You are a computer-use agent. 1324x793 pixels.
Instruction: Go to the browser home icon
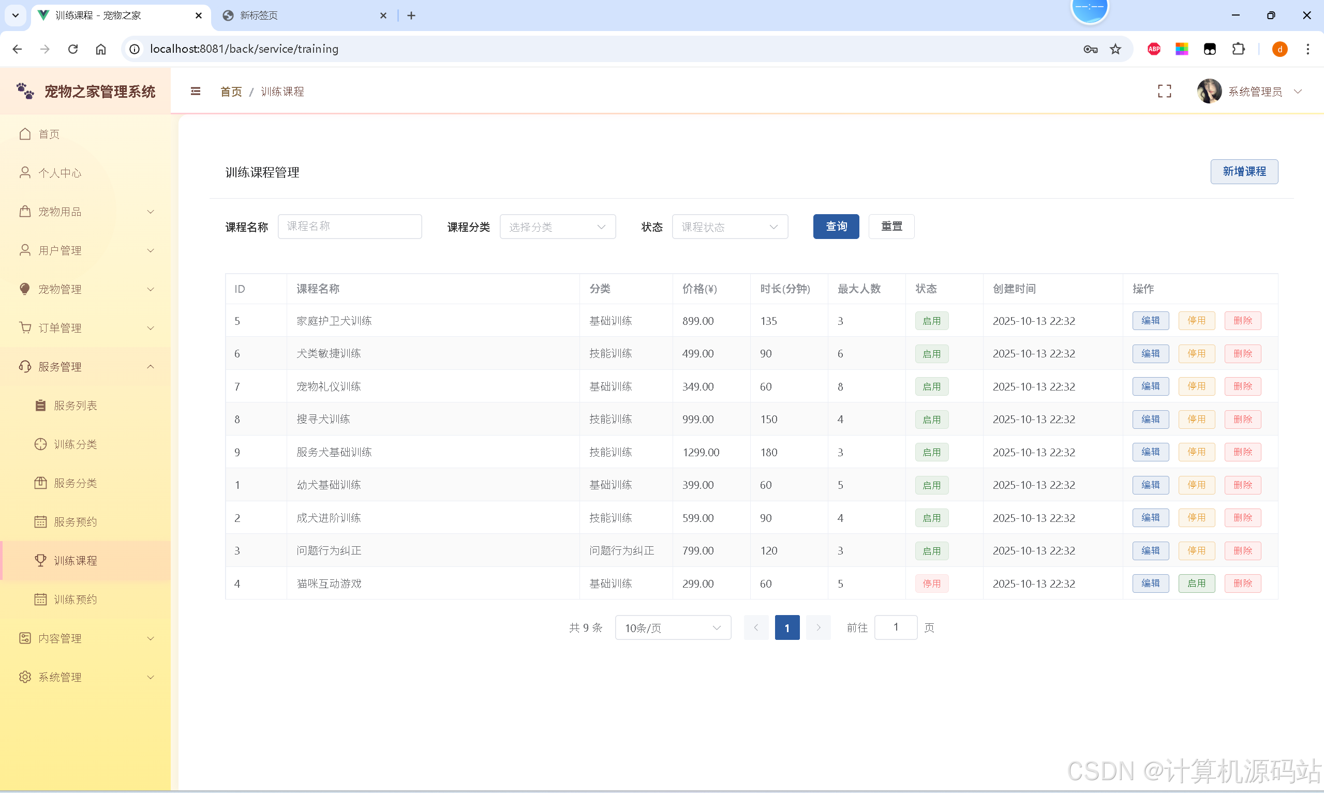coord(101,49)
